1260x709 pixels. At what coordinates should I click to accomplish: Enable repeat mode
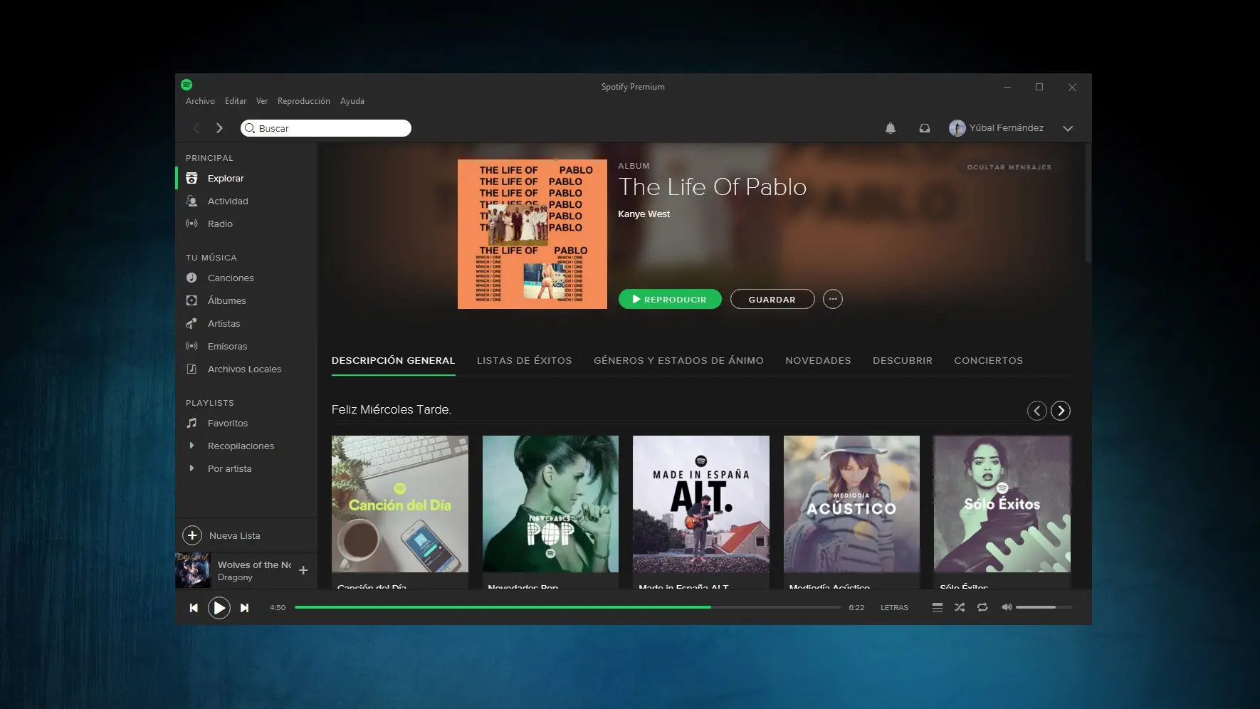coord(982,607)
